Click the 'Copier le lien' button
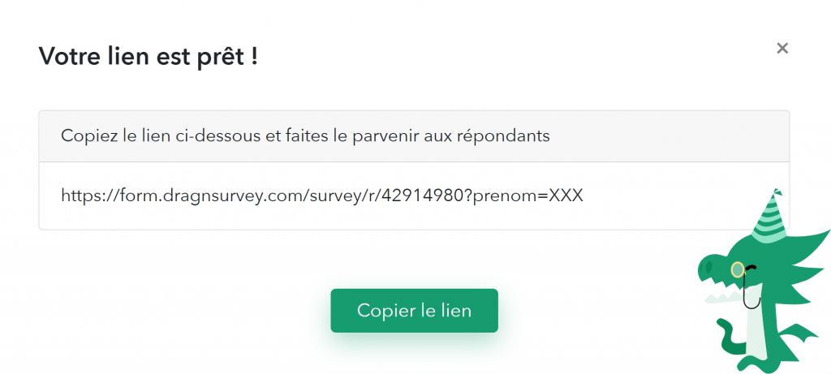 click(415, 311)
